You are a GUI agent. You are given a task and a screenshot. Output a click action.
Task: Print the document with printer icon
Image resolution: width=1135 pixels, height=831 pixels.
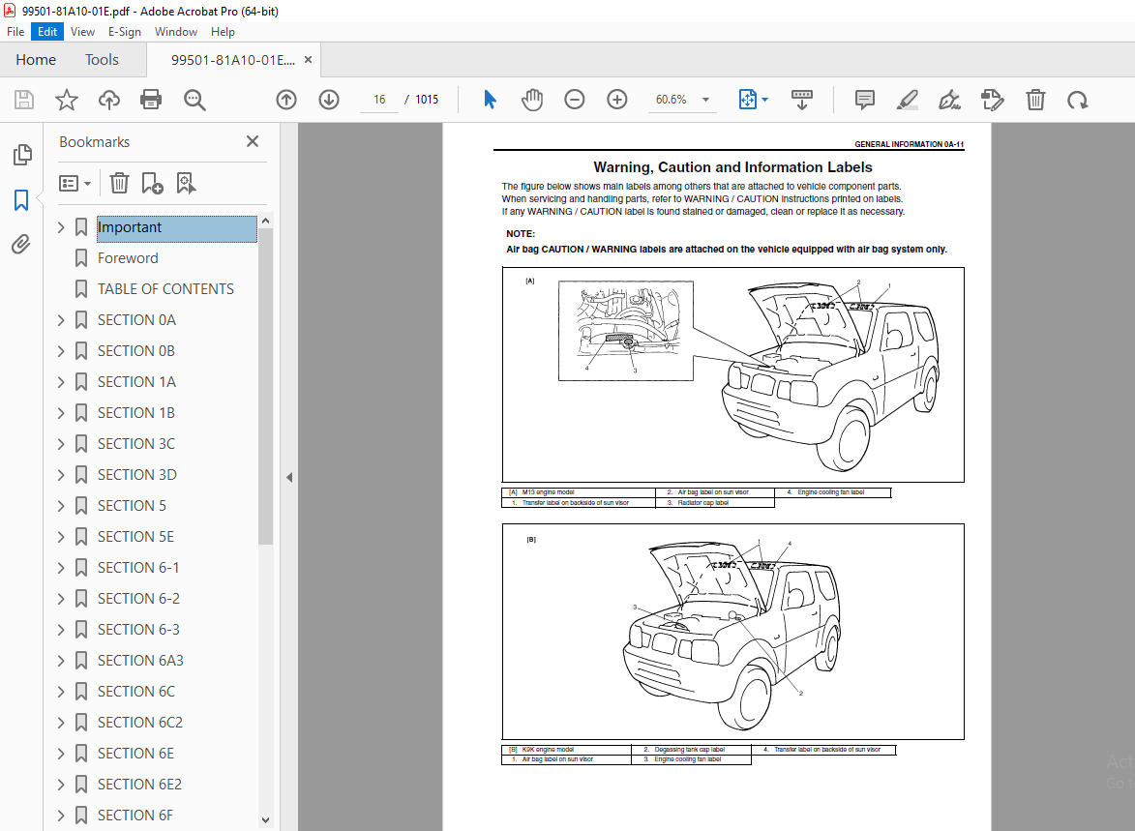(x=151, y=100)
